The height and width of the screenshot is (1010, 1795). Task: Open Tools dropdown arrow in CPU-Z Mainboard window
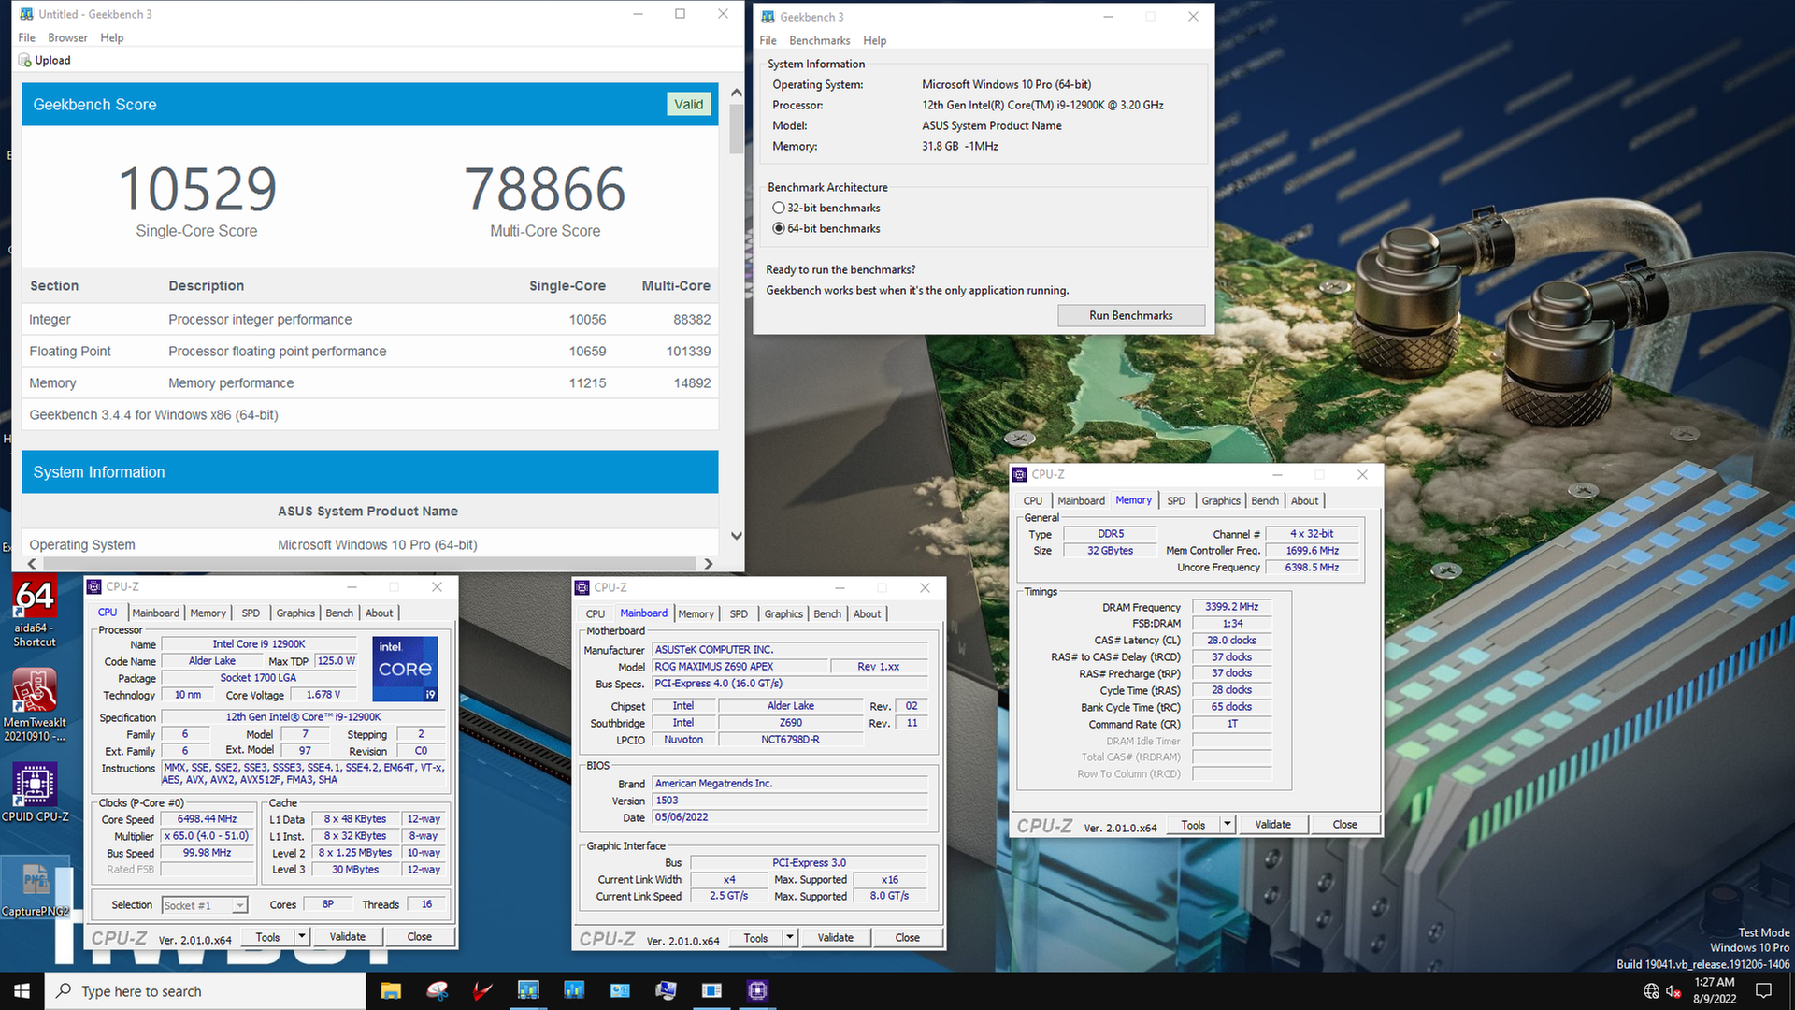790,937
